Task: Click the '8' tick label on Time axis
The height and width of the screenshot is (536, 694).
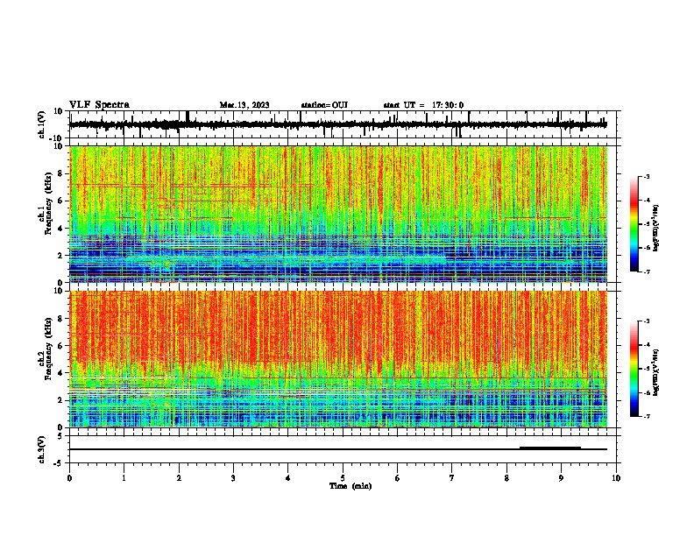Action: (506, 478)
